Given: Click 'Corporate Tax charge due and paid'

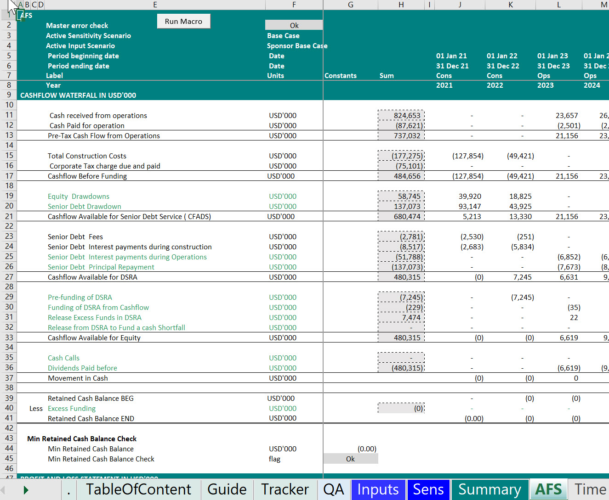Looking at the screenshot, I should tap(105, 166).
